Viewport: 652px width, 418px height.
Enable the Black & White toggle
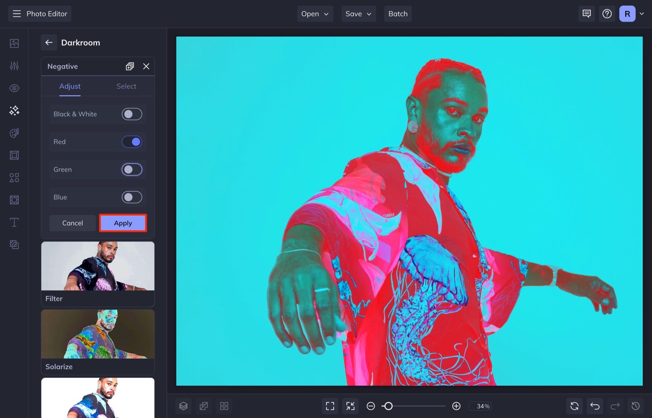(x=131, y=114)
